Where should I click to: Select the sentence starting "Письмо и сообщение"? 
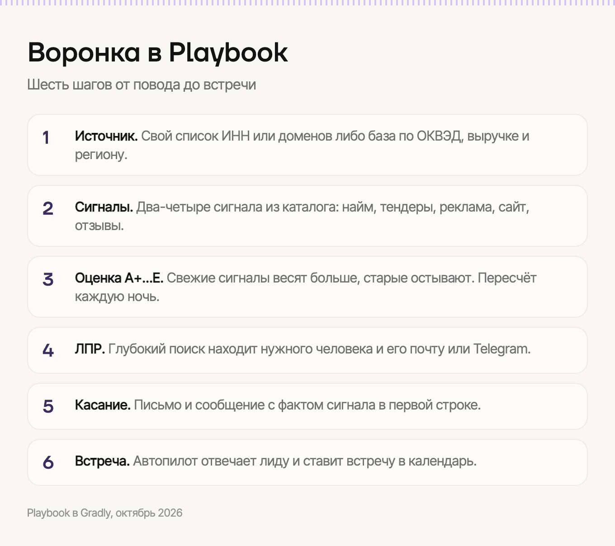pos(307,405)
